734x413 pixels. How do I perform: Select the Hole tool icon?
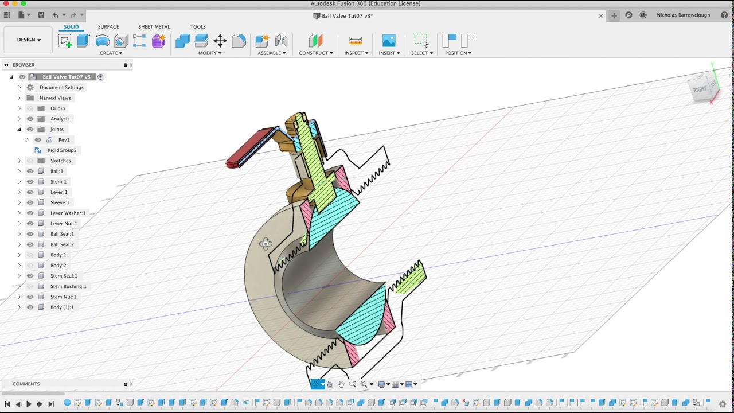[121, 41]
